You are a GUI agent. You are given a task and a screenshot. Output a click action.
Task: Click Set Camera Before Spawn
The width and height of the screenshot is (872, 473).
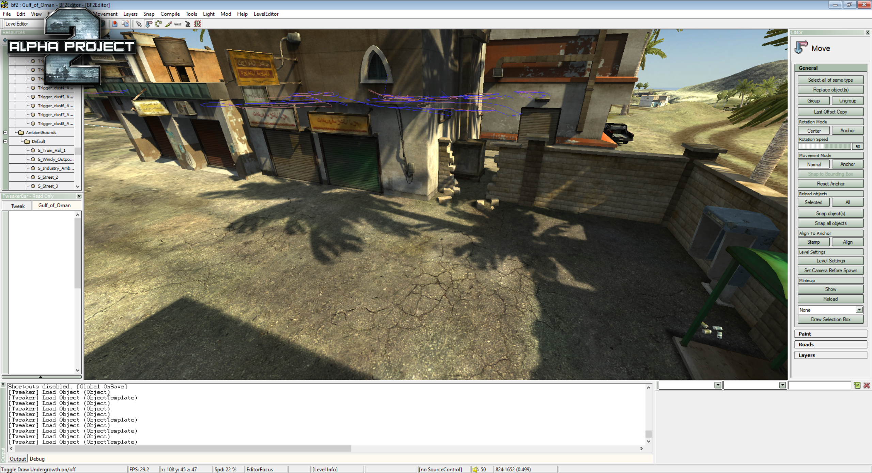[830, 271]
